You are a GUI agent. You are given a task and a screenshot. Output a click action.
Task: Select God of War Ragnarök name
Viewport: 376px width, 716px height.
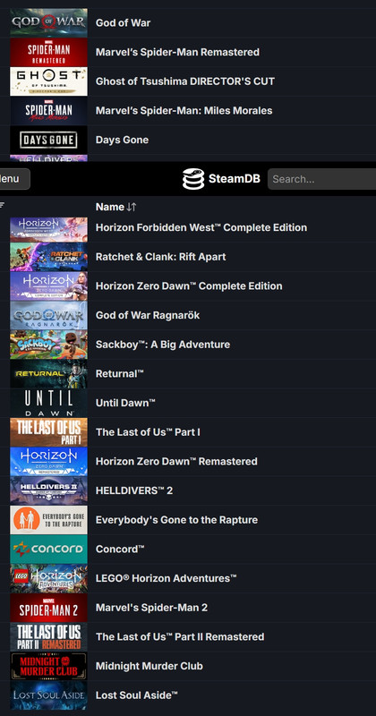[148, 315]
